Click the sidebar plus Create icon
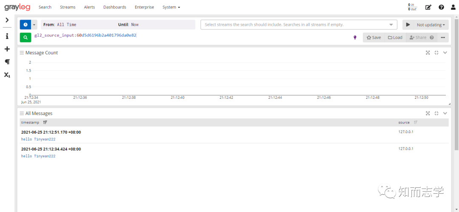Screen dimensions: 459x212 coord(7,49)
